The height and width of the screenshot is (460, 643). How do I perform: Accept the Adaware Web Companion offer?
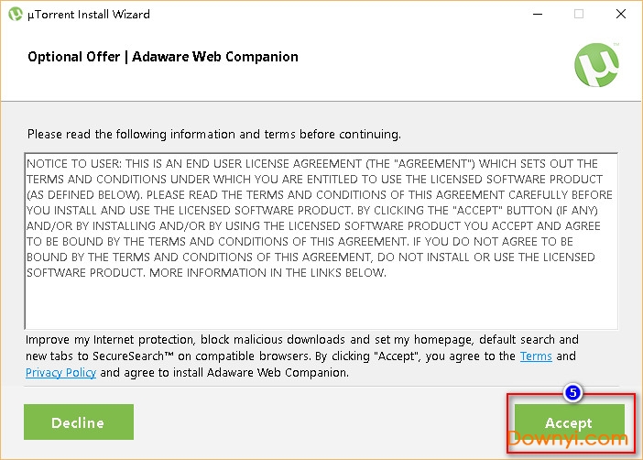(568, 422)
